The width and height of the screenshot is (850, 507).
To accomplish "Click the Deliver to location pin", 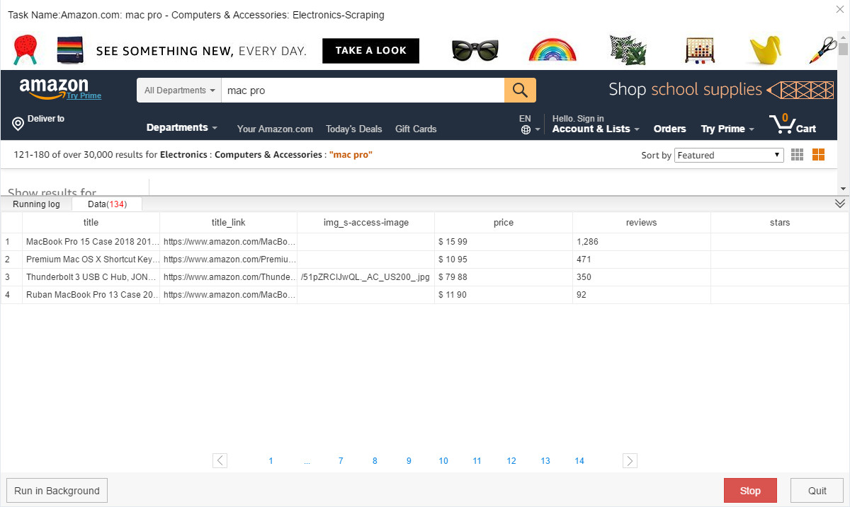I will click(18, 124).
